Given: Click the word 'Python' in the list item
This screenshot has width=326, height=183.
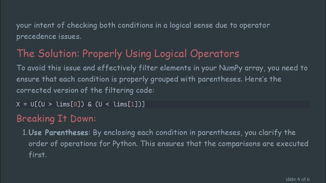Looking at the screenshot, I should 124,144.
